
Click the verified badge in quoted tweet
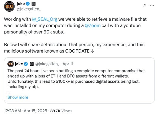click(x=26, y=64)
